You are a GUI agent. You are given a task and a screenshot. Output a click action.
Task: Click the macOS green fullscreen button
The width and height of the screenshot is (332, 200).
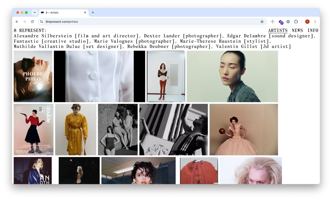coord(27,12)
